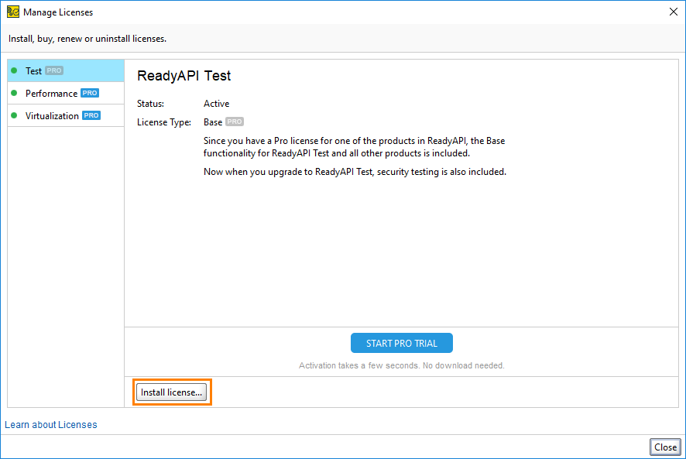Open the Install license... dialog

172,392
